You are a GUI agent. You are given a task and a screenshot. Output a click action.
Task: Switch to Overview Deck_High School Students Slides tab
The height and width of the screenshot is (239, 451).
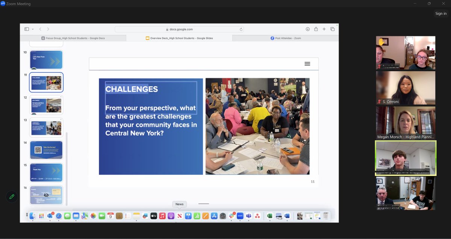point(179,38)
